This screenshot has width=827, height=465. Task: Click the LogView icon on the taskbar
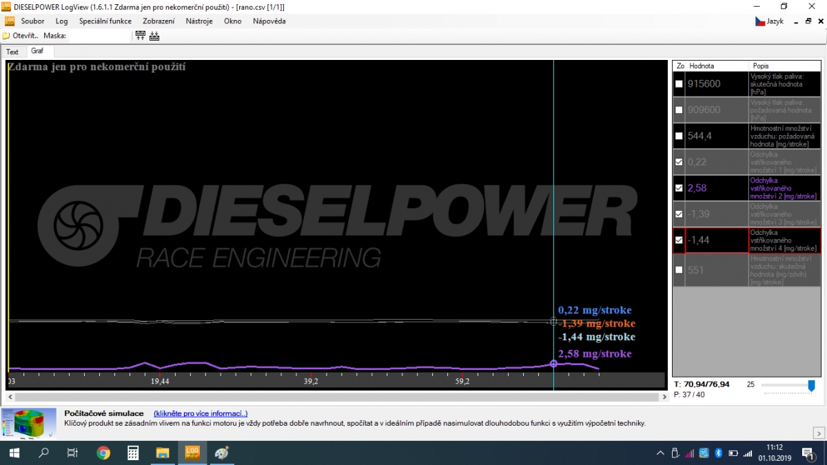click(x=192, y=453)
